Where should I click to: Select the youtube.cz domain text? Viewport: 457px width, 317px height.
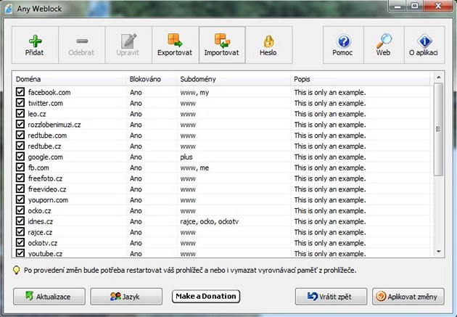(45, 253)
